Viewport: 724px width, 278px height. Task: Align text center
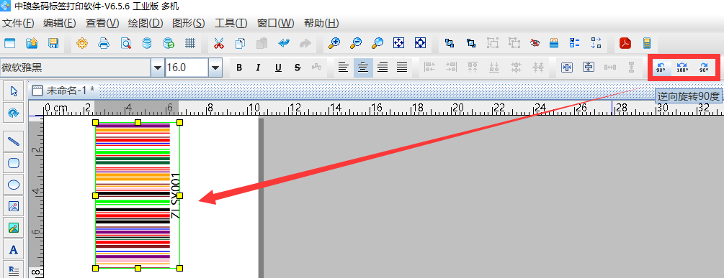(x=363, y=68)
